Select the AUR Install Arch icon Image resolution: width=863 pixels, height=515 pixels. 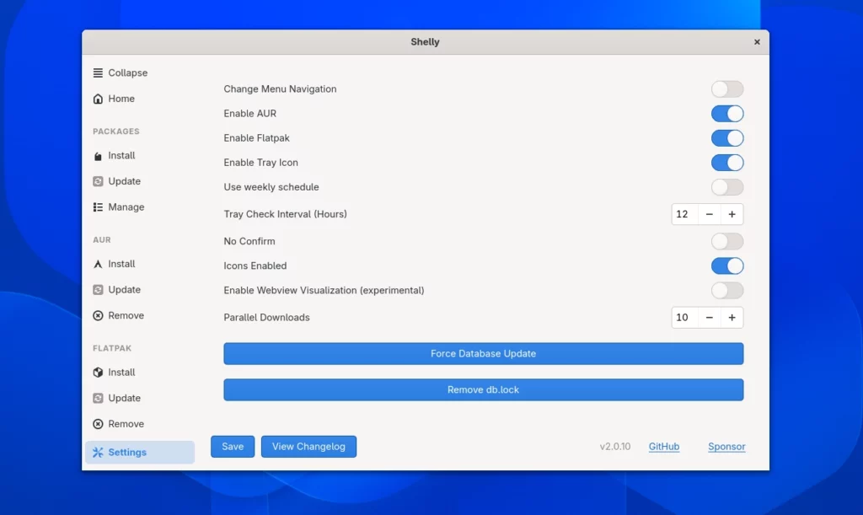pyautogui.click(x=99, y=264)
